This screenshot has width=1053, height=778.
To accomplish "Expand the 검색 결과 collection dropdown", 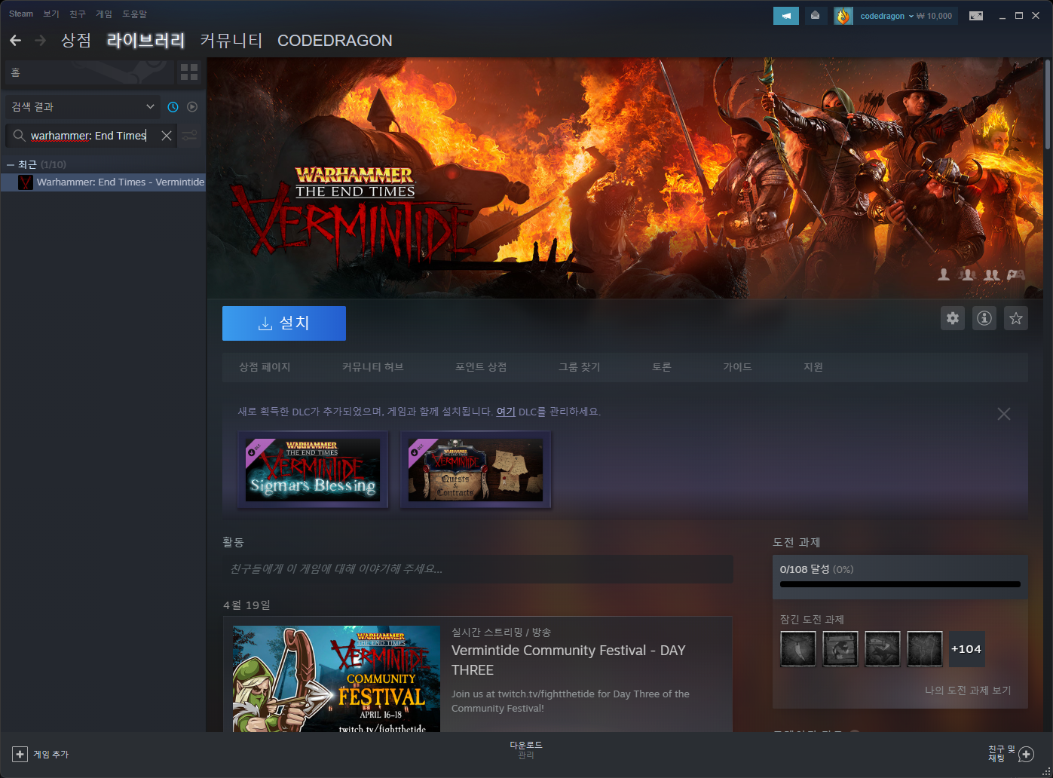I will [x=83, y=107].
